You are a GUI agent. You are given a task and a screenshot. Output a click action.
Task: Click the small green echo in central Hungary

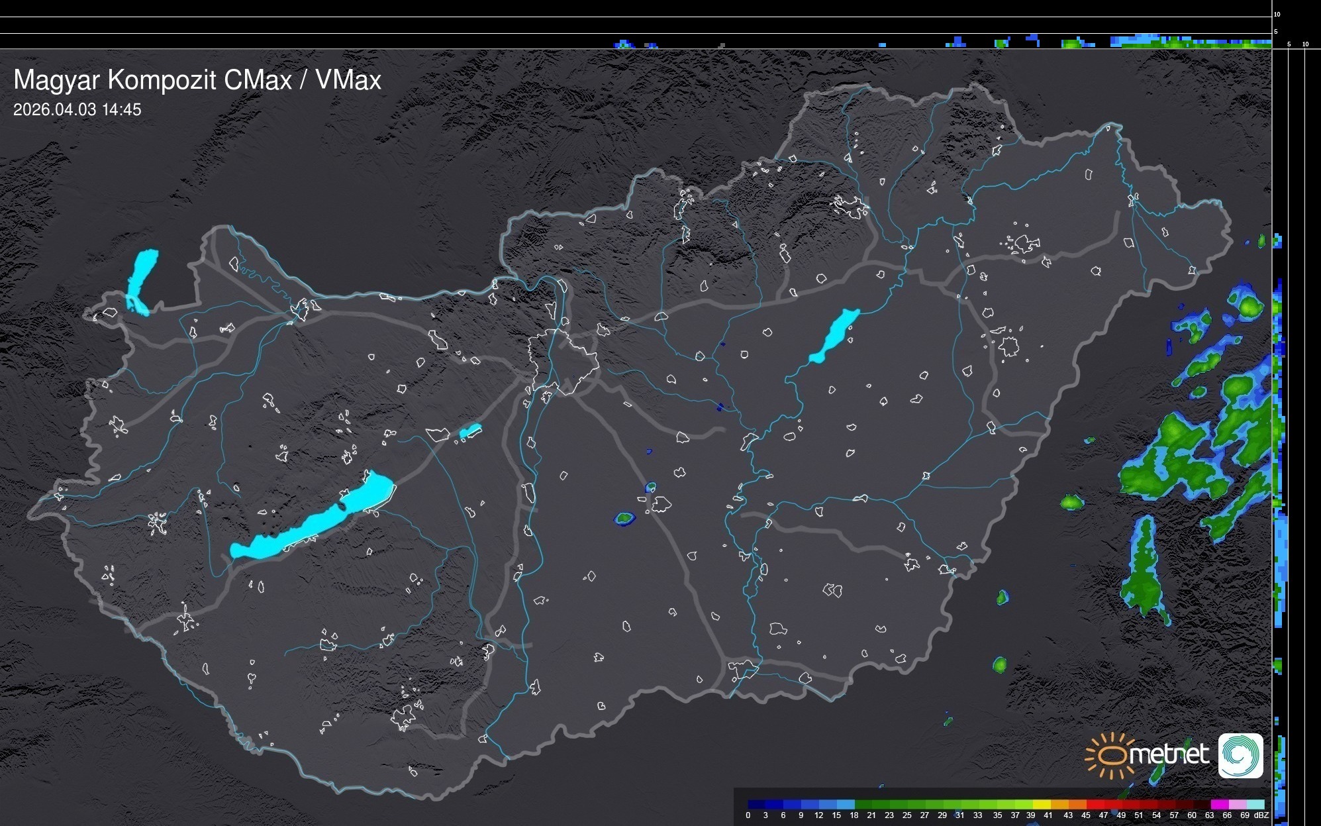pos(624,518)
